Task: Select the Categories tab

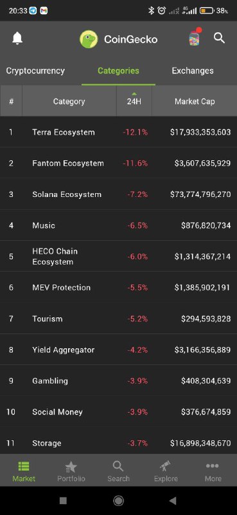Action: 118,71
